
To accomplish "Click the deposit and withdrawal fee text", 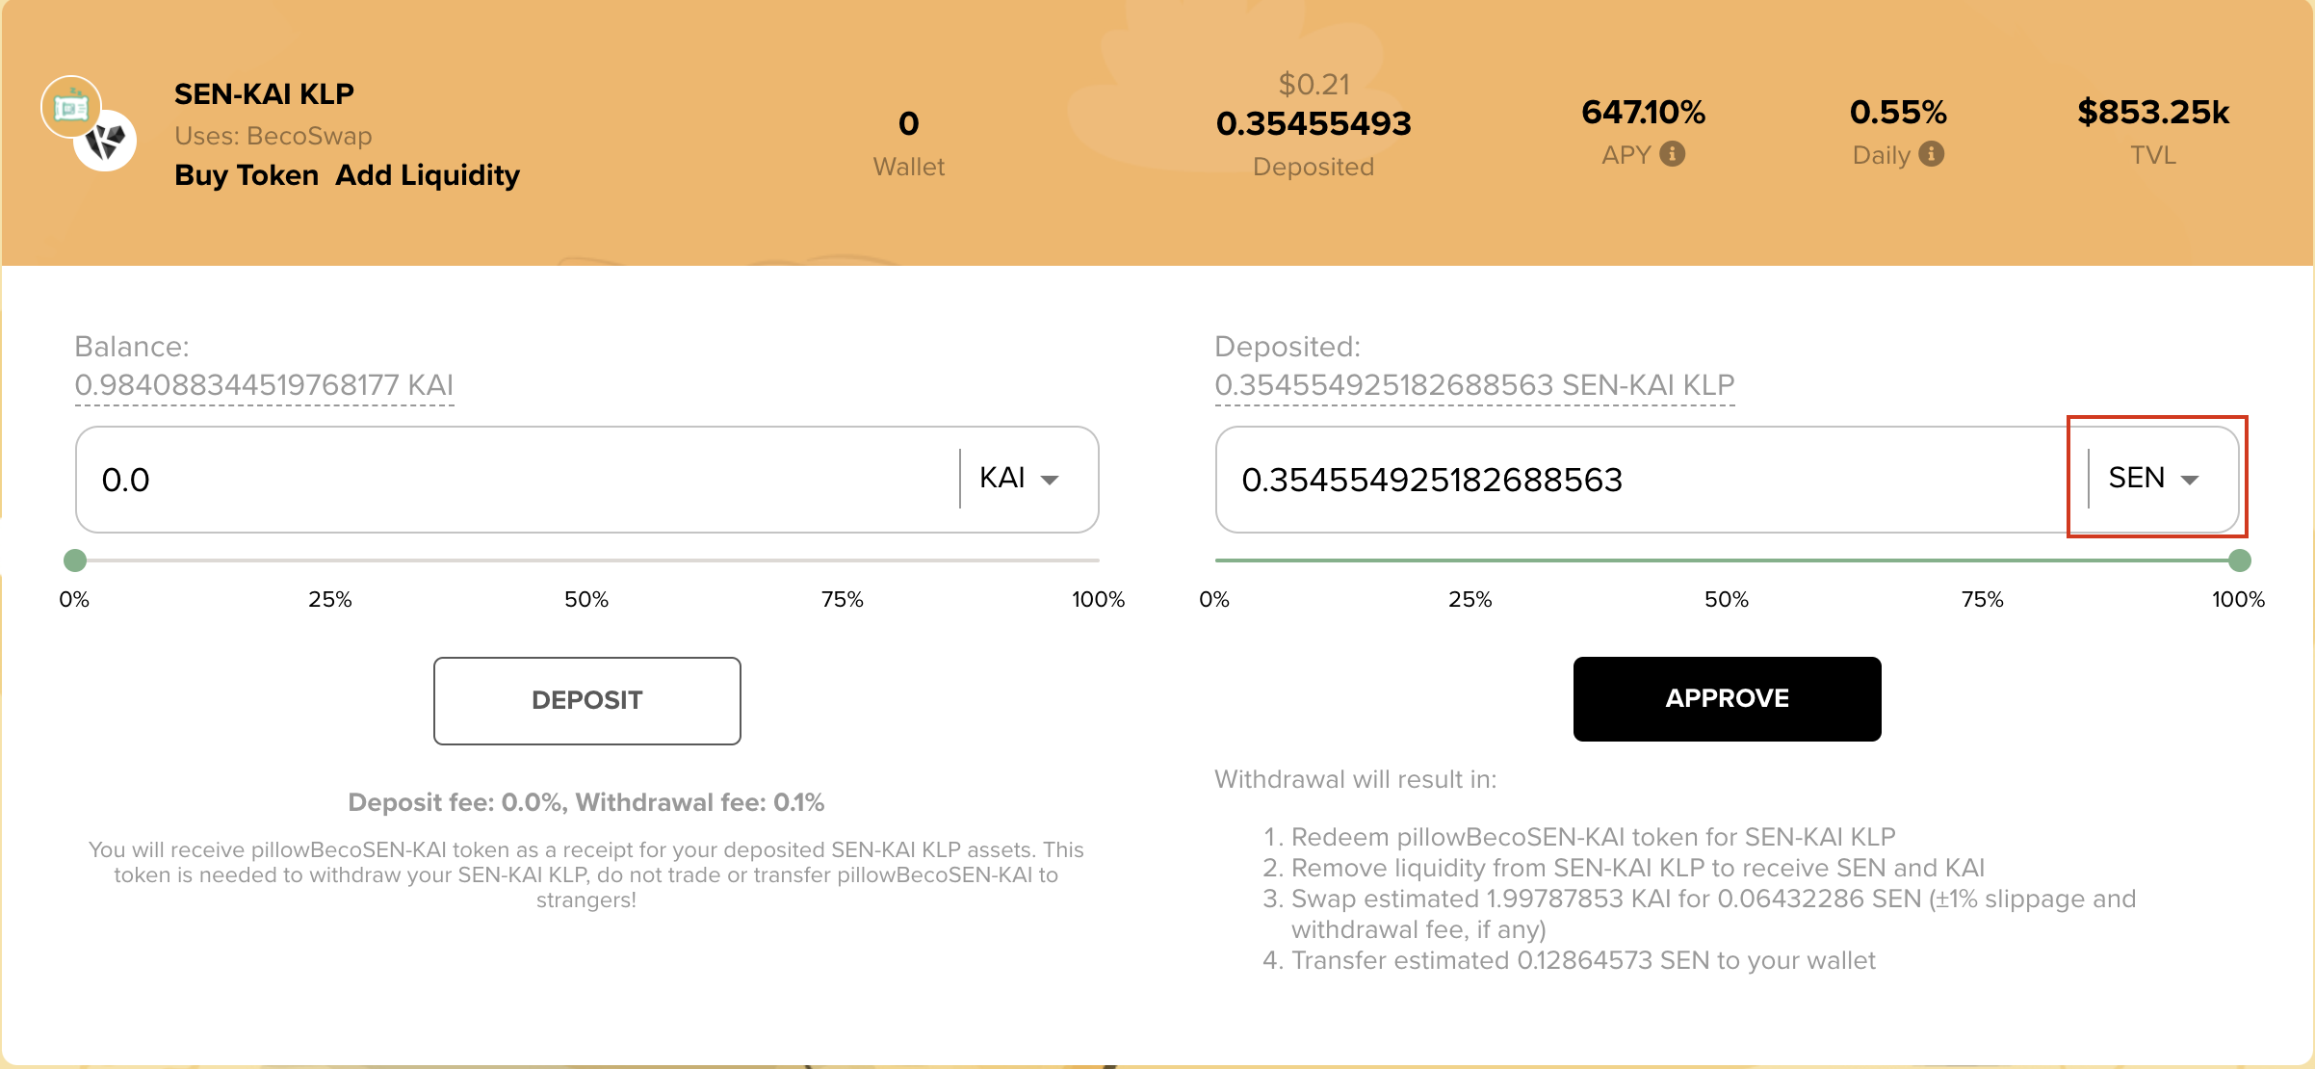I will [x=586, y=802].
